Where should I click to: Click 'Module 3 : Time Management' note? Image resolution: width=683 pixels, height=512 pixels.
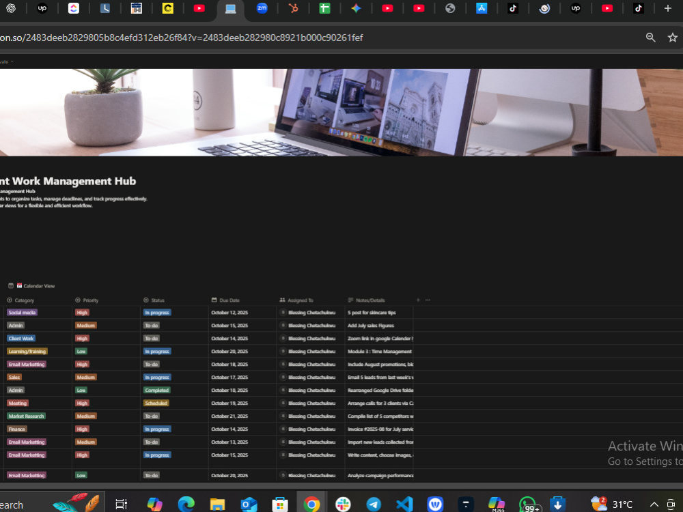point(379,352)
